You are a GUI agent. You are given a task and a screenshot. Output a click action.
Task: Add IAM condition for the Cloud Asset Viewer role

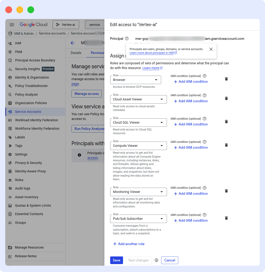click(190, 101)
